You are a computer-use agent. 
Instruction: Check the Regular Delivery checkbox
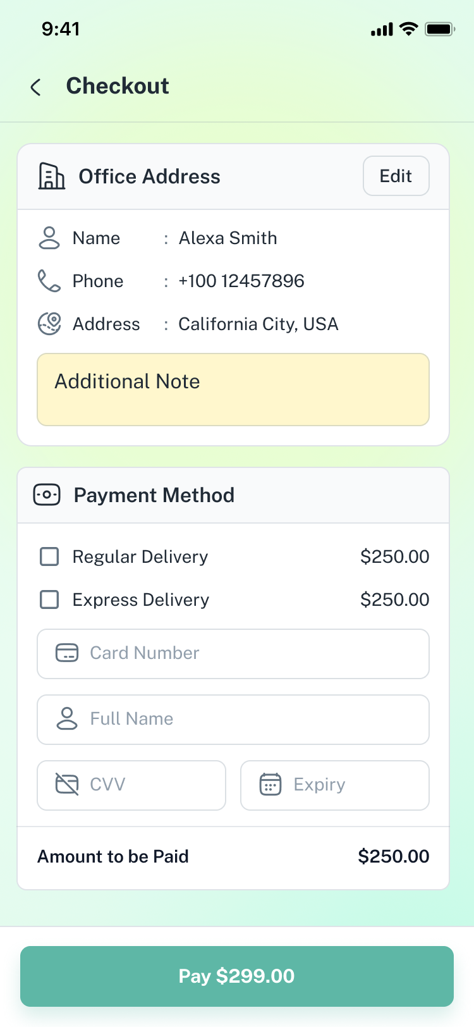[49, 557]
